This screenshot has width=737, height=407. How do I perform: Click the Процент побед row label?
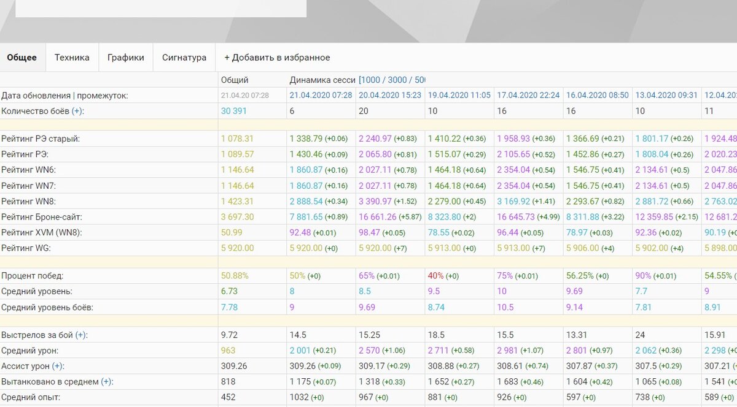pos(32,276)
